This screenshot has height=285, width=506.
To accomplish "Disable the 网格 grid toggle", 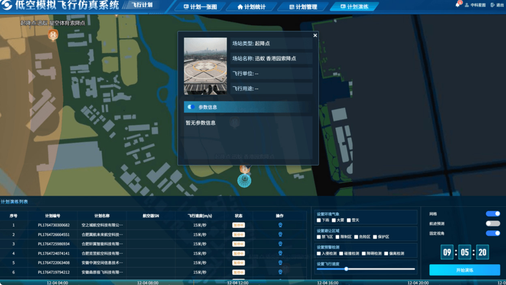I will 493,214.
